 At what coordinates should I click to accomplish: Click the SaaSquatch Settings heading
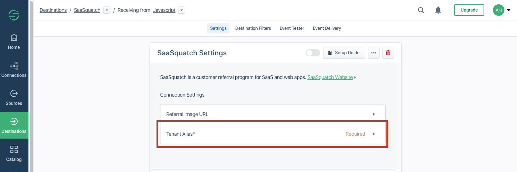point(192,53)
